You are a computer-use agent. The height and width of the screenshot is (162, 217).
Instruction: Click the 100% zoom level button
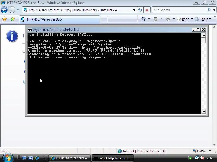(x=199, y=151)
